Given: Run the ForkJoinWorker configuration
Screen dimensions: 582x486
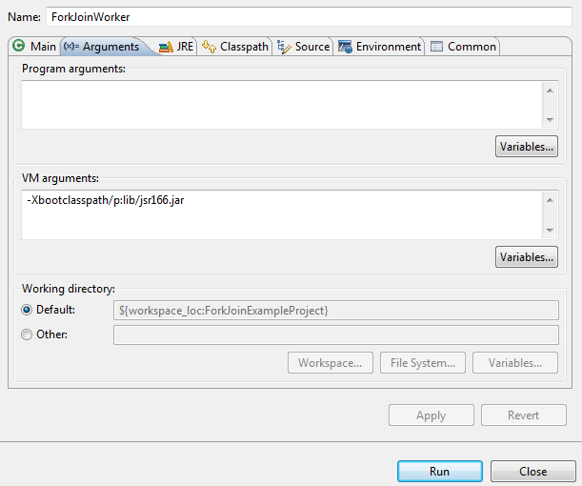Looking at the screenshot, I should click(440, 472).
